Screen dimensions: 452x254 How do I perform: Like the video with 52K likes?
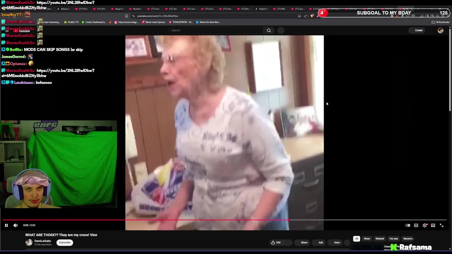pos(276,242)
